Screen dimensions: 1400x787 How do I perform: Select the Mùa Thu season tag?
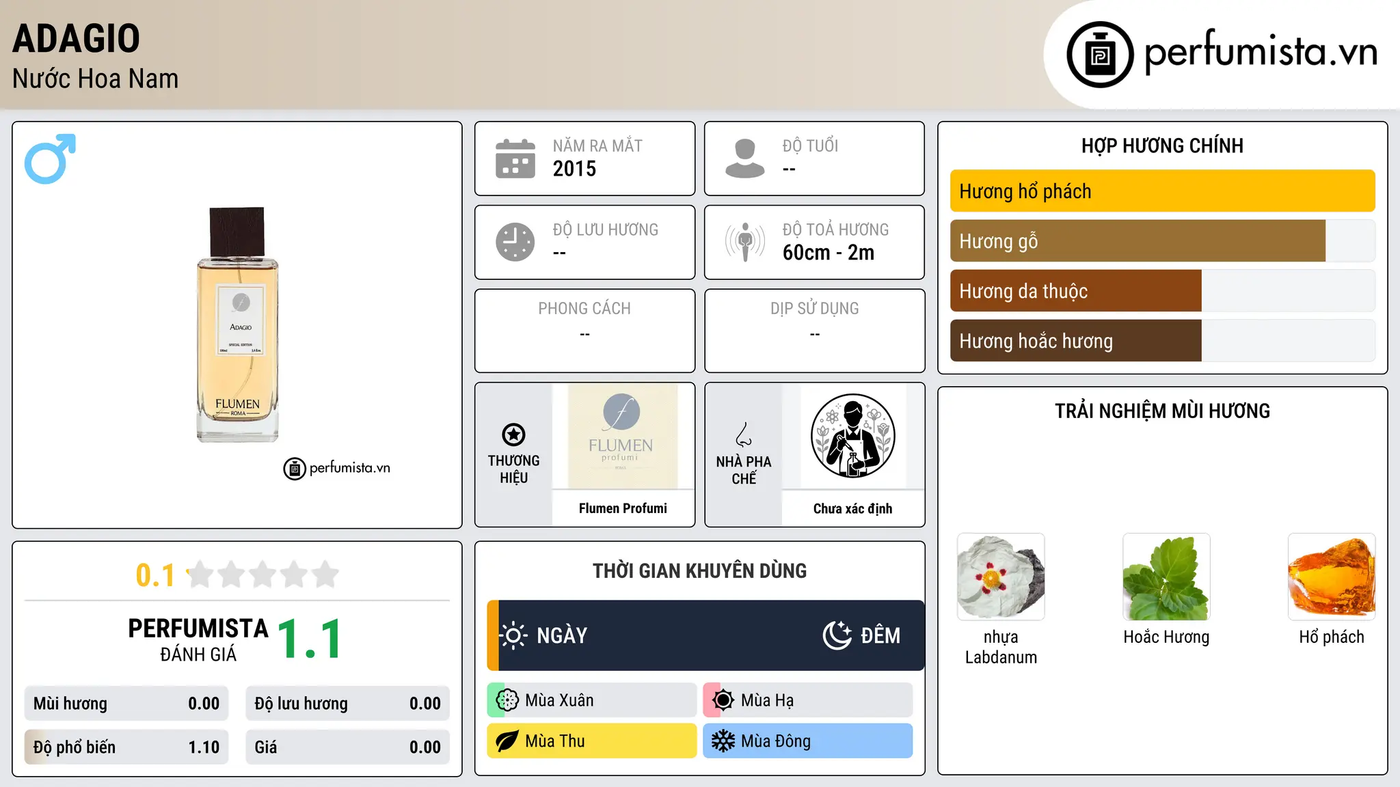click(592, 741)
